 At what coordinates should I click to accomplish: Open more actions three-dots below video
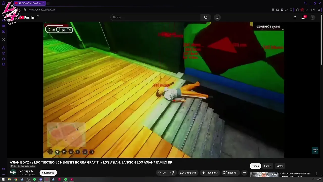click(x=244, y=173)
